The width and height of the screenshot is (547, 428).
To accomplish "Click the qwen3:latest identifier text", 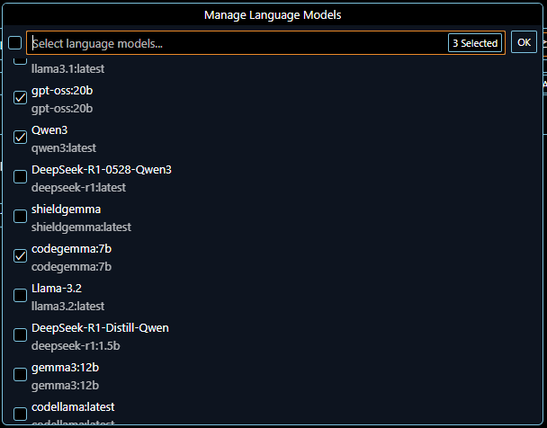I will point(64,148).
